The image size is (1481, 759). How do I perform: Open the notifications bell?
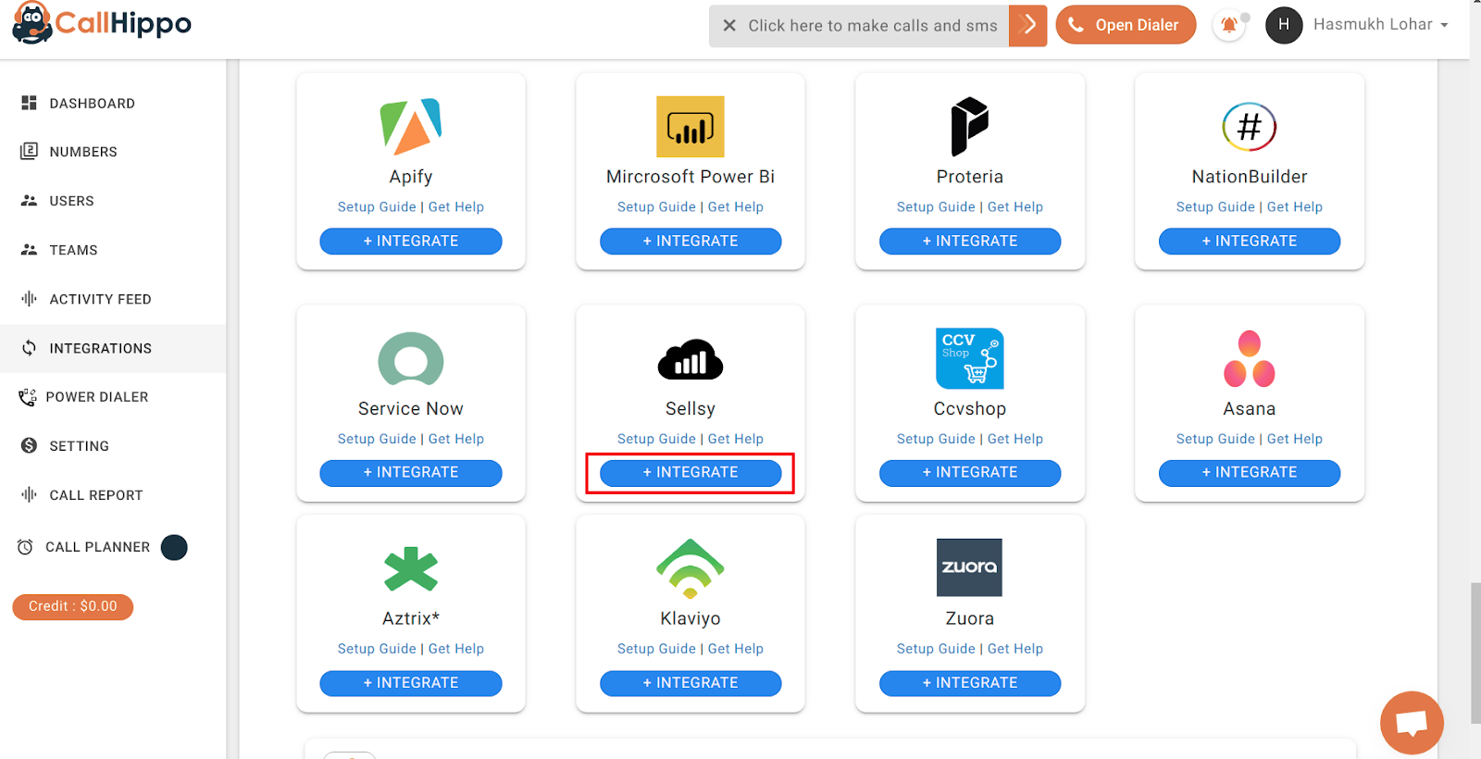click(x=1229, y=25)
